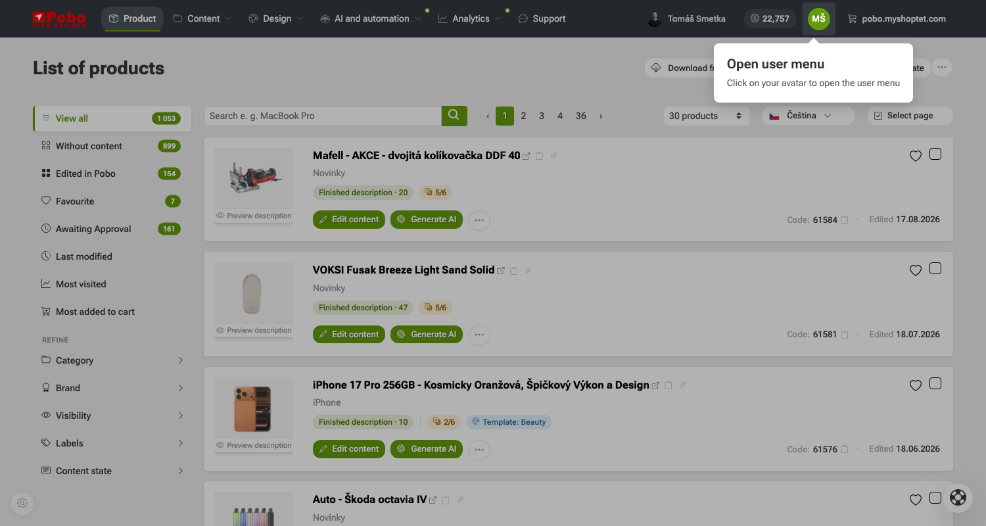
Task: Open Preview description for Mafell product
Action: pyautogui.click(x=254, y=216)
